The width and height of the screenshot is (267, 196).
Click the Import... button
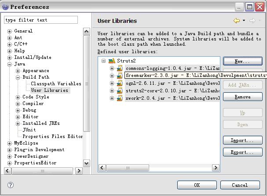click(243, 140)
